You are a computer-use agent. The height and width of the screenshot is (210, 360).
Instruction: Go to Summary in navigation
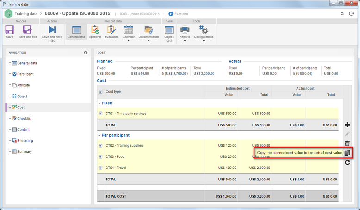click(x=22, y=151)
